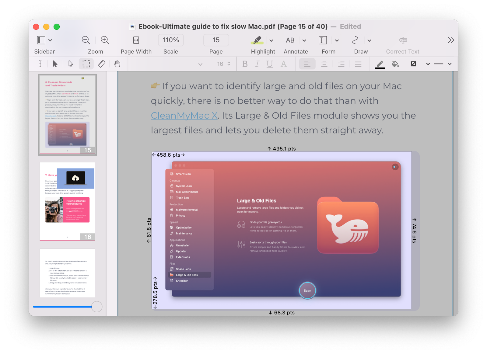Justify text alignment

tap(358, 64)
